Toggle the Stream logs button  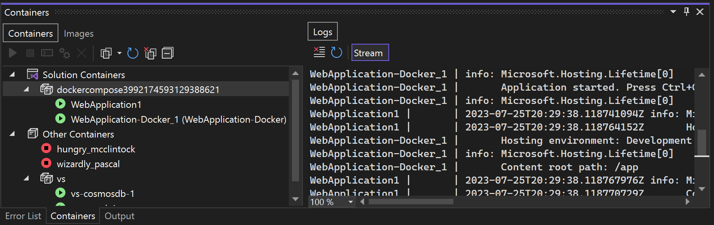point(370,52)
